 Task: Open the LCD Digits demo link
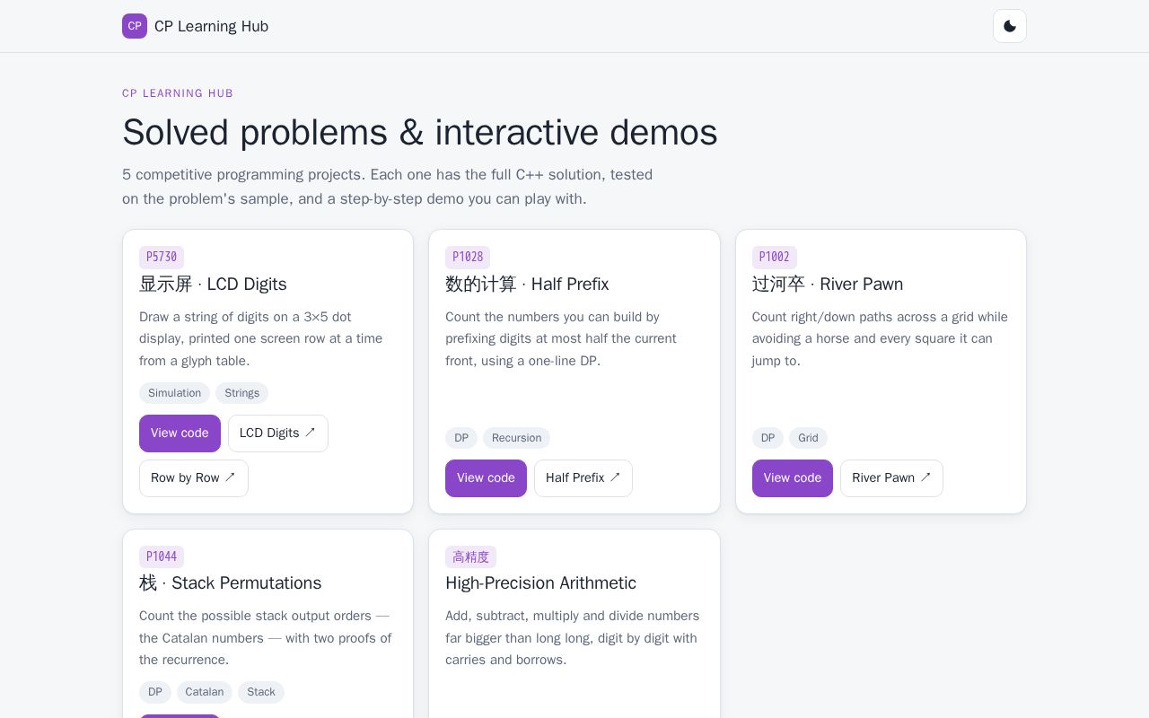pyautogui.click(x=278, y=433)
